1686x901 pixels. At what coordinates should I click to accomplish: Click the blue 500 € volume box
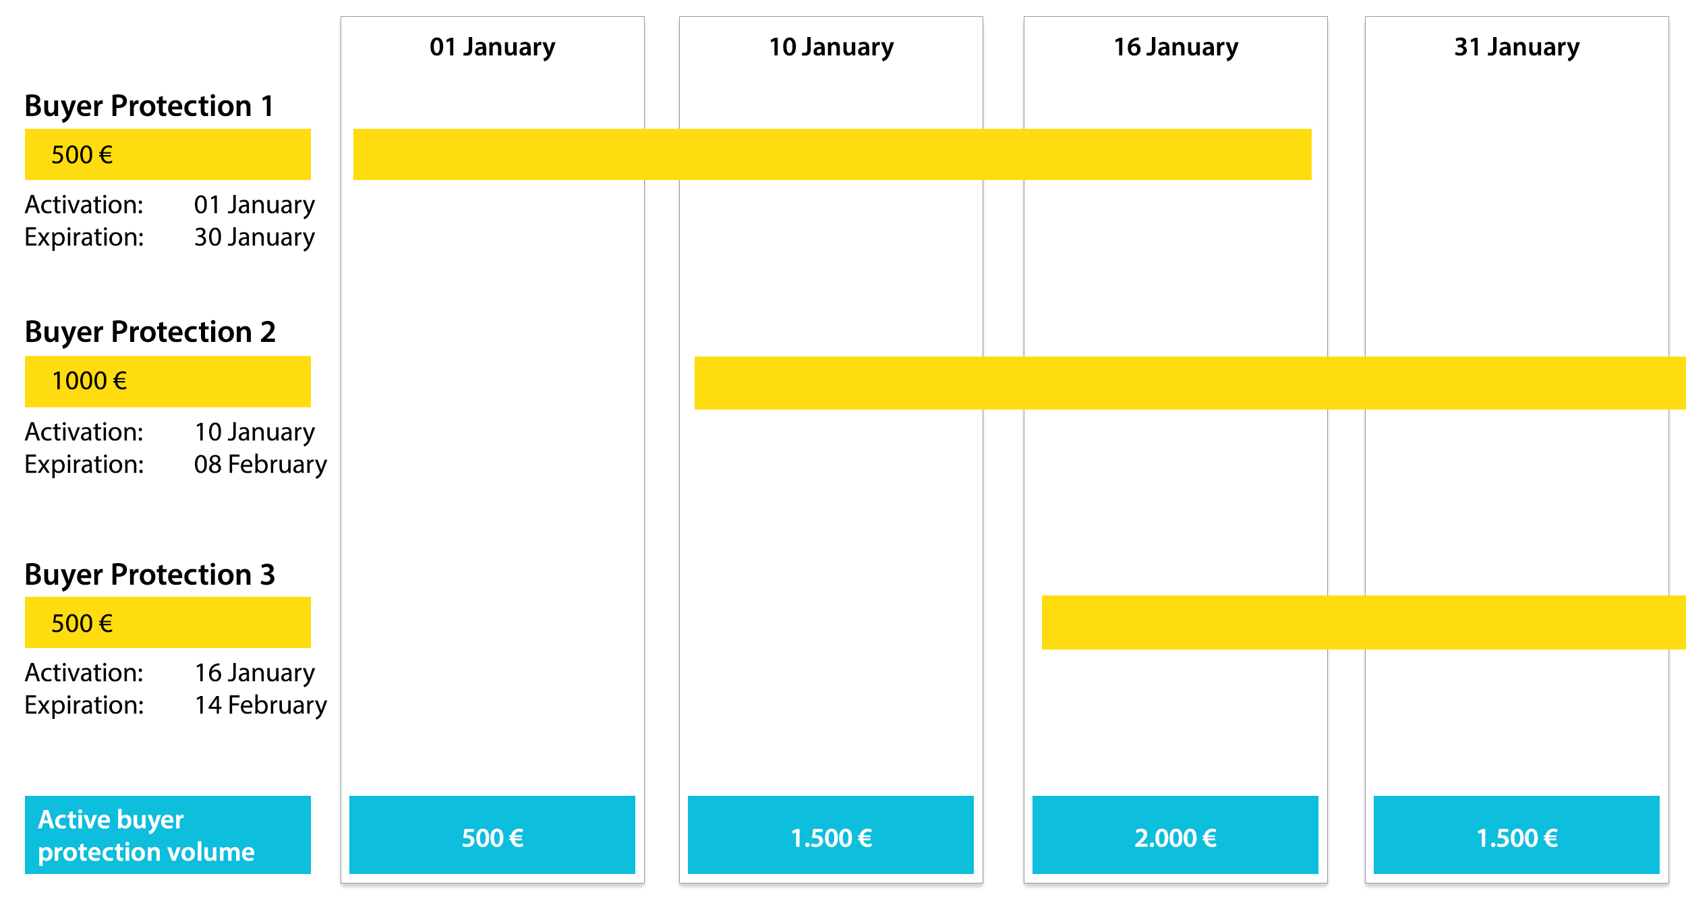tap(492, 835)
